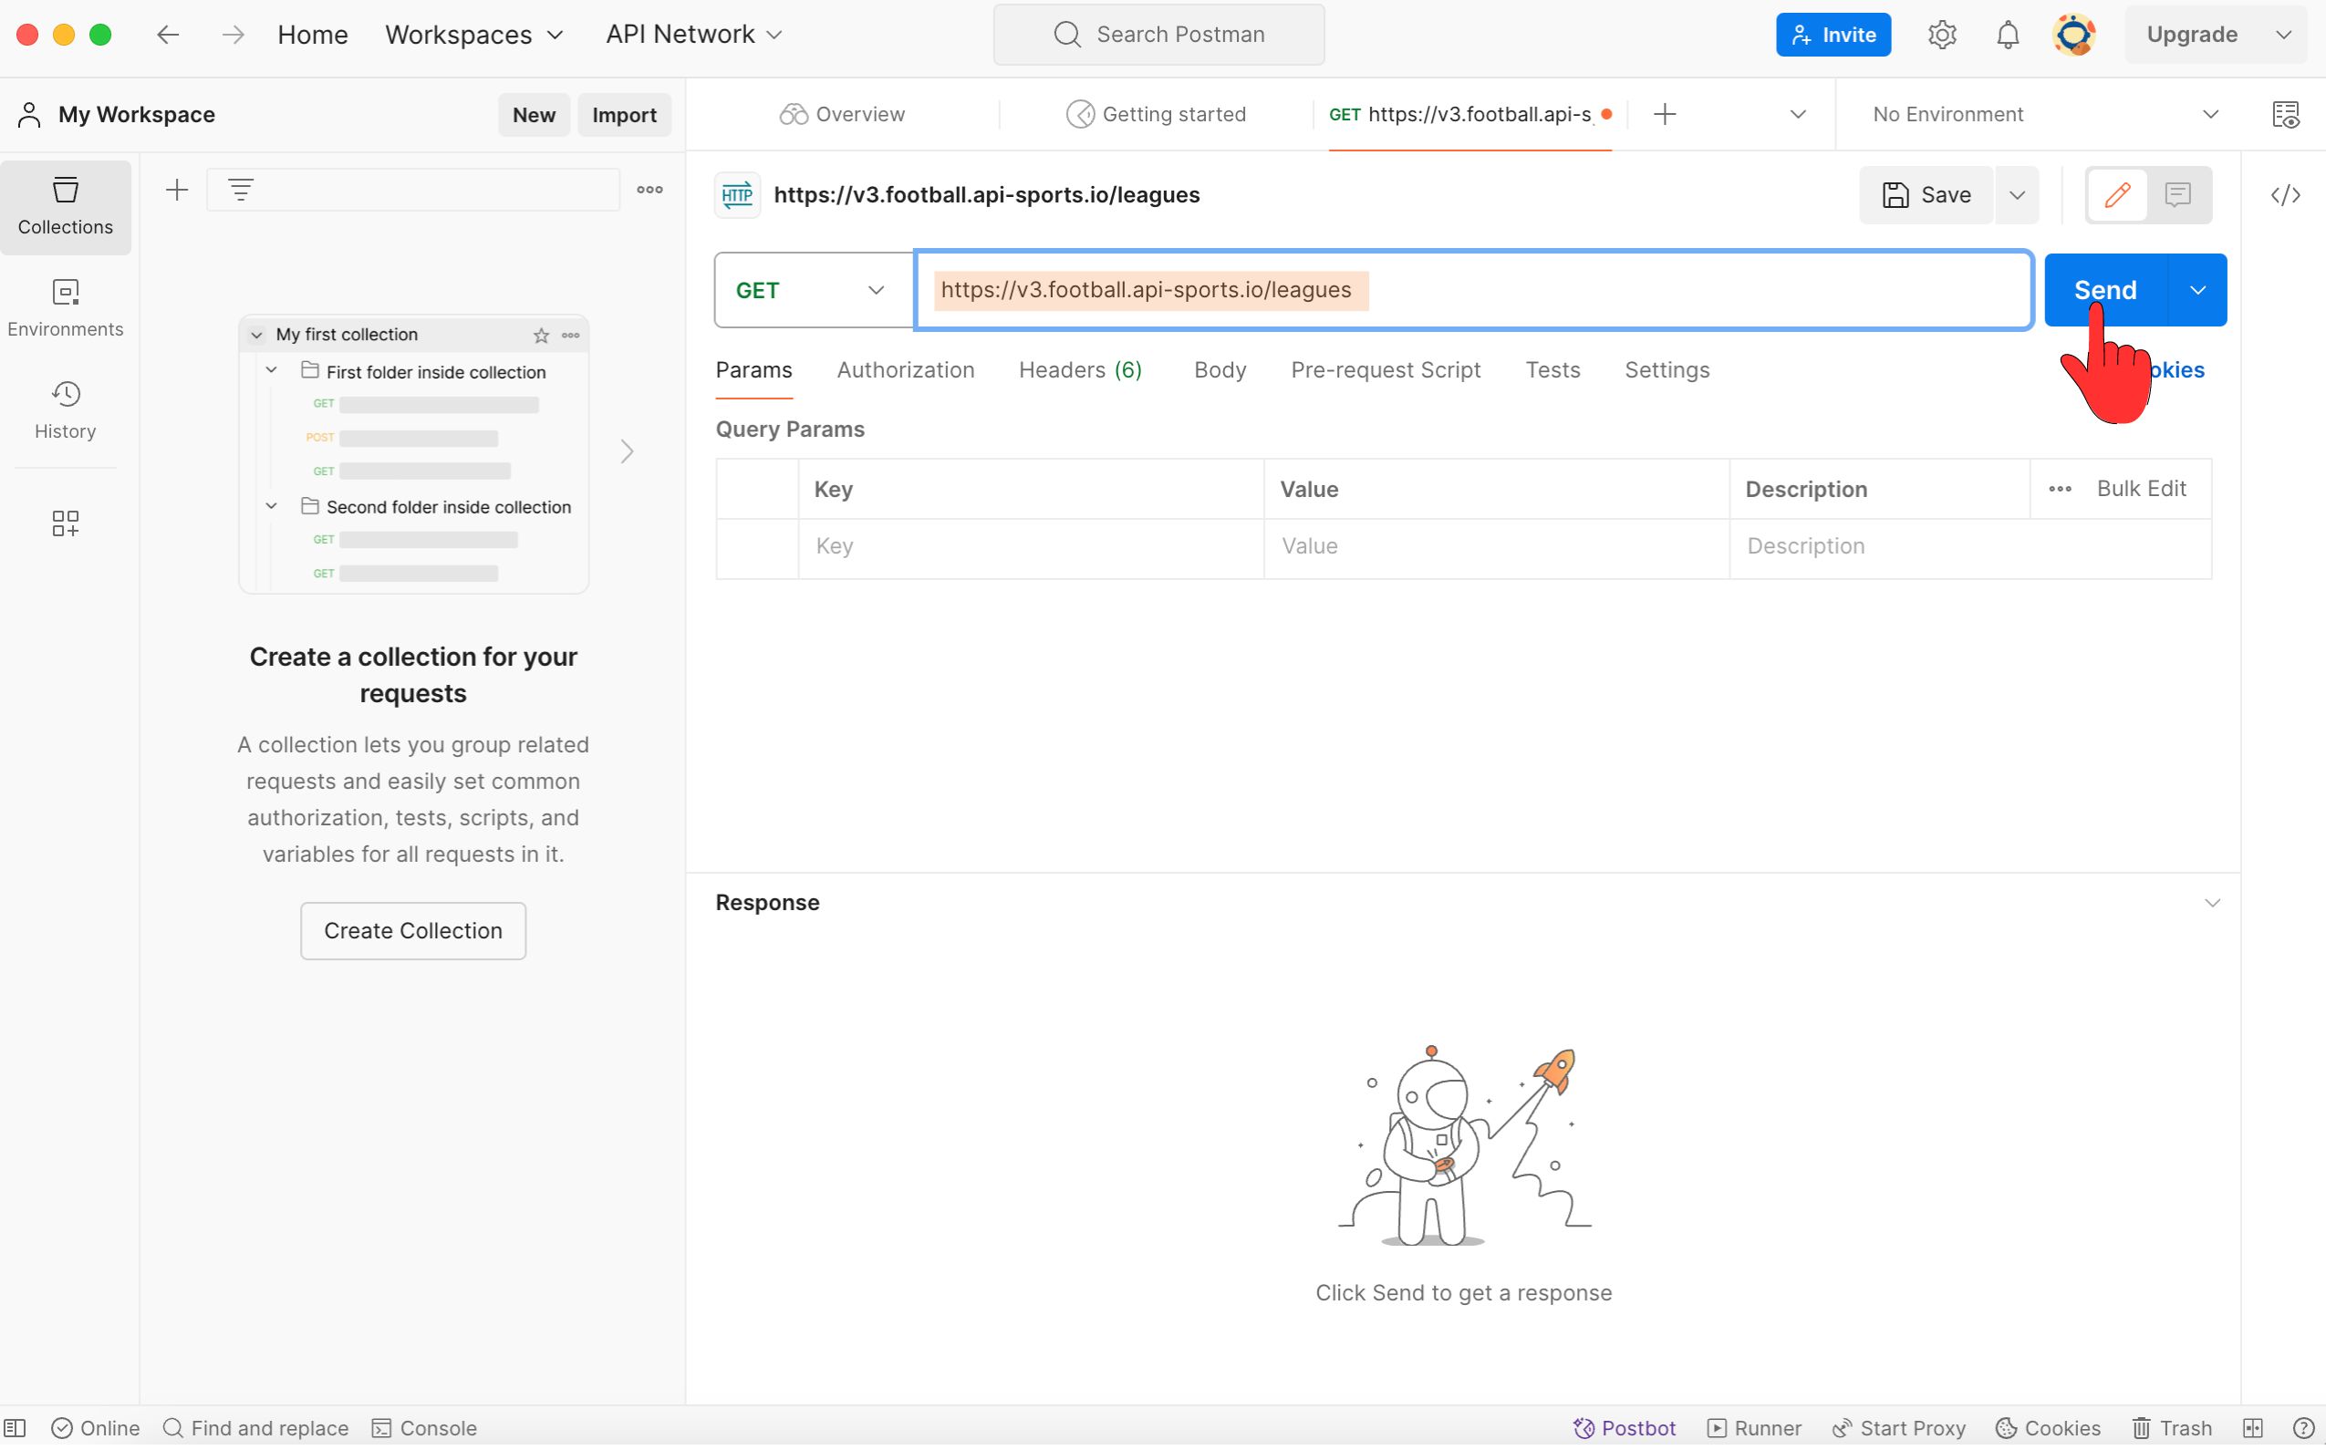Open the environment quick look icon
The height and width of the screenshot is (1450, 2326).
[2285, 114]
